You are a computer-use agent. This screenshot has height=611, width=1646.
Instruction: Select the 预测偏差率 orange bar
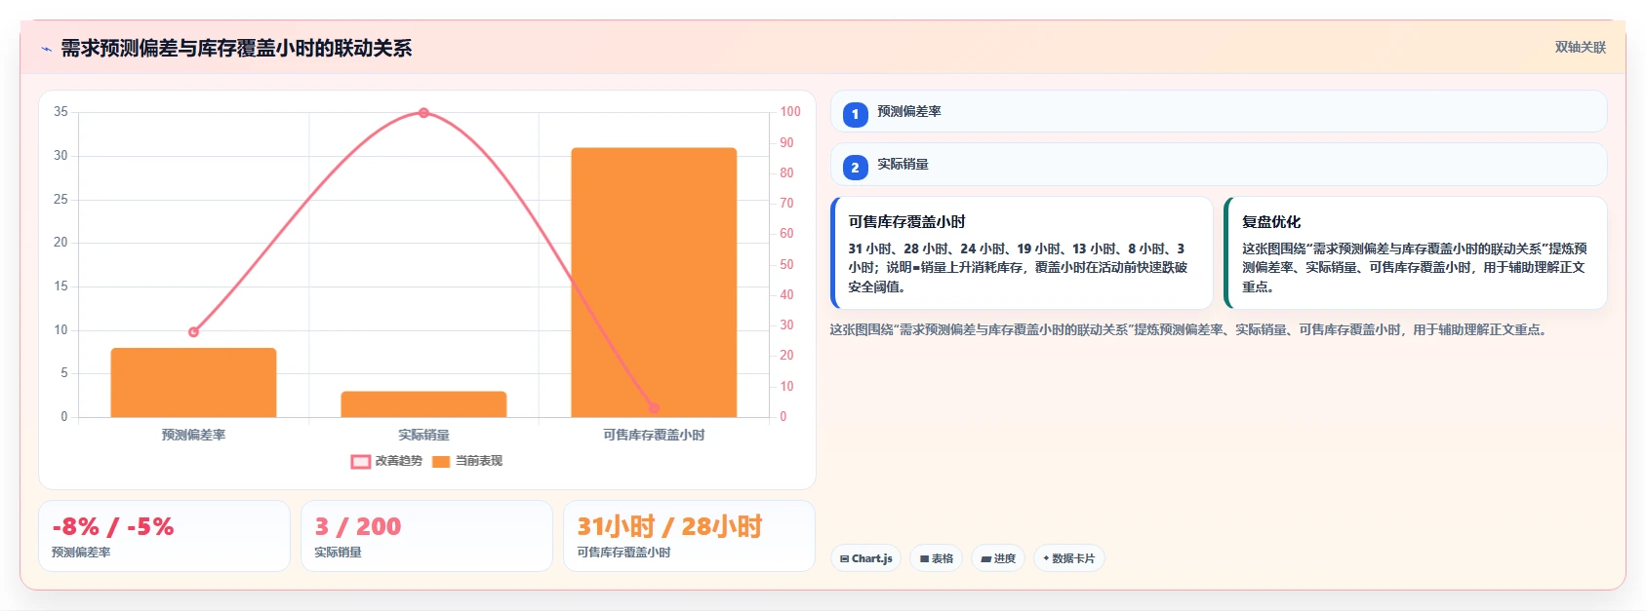point(193,383)
